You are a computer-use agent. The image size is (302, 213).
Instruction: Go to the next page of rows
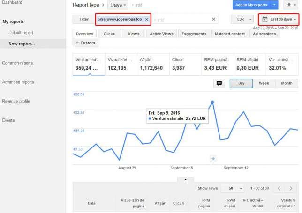(291, 188)
